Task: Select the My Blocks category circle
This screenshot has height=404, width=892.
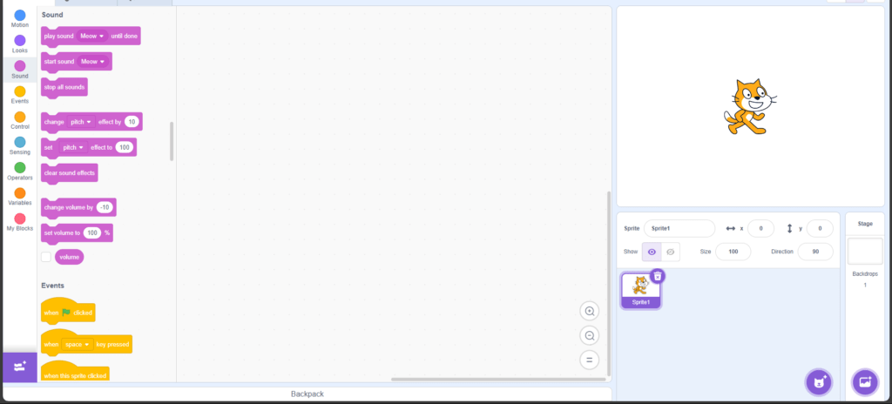Action: point(20,219)
